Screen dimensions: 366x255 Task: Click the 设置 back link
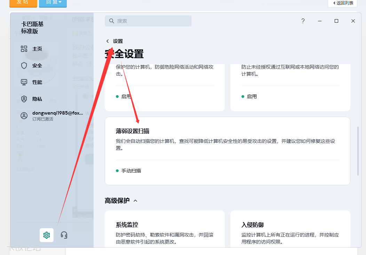(x=118, y=41)
